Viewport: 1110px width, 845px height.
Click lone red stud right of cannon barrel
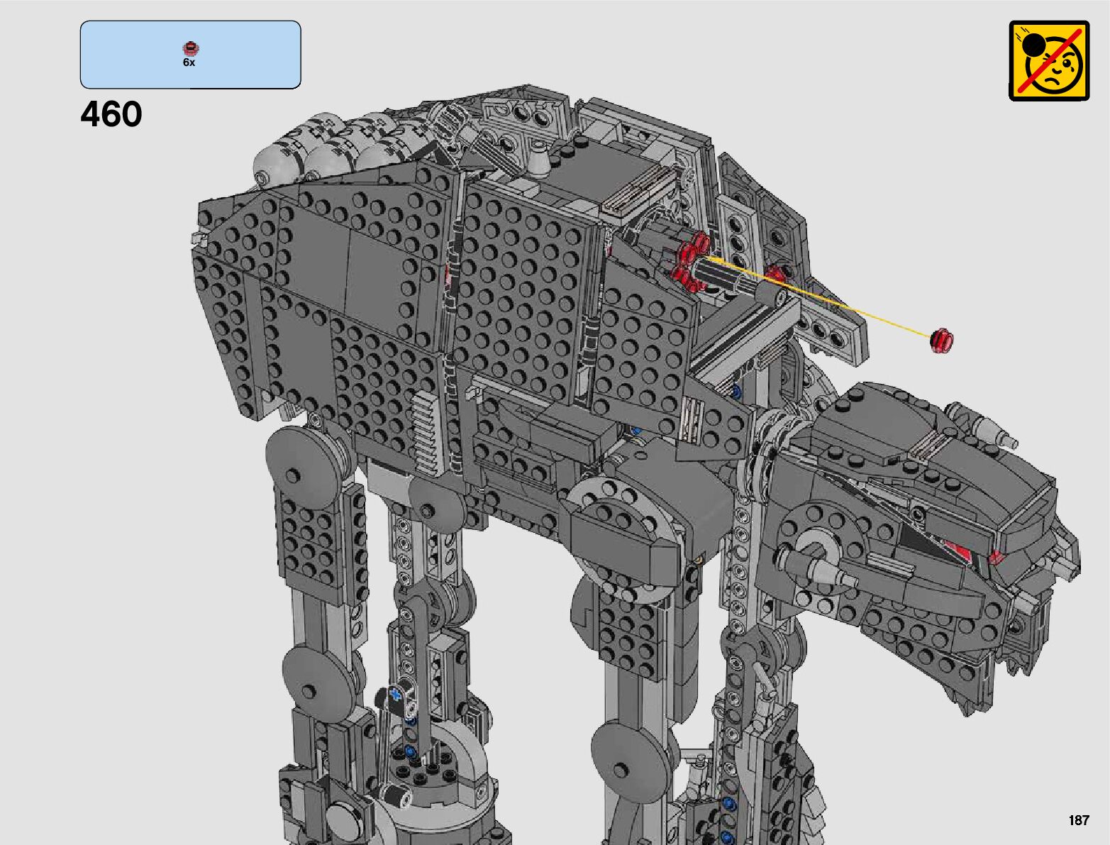point(776,272)
